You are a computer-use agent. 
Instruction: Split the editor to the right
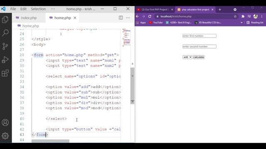point(121,18)
